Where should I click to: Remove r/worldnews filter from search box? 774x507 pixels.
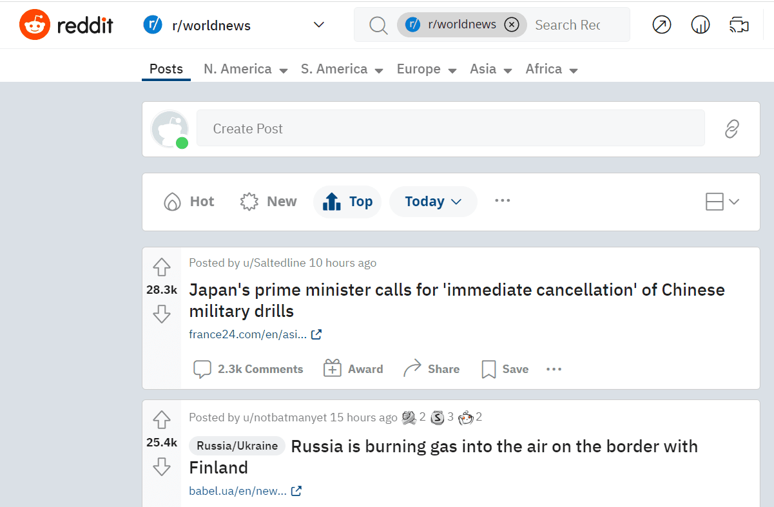(x=512, y=25)
